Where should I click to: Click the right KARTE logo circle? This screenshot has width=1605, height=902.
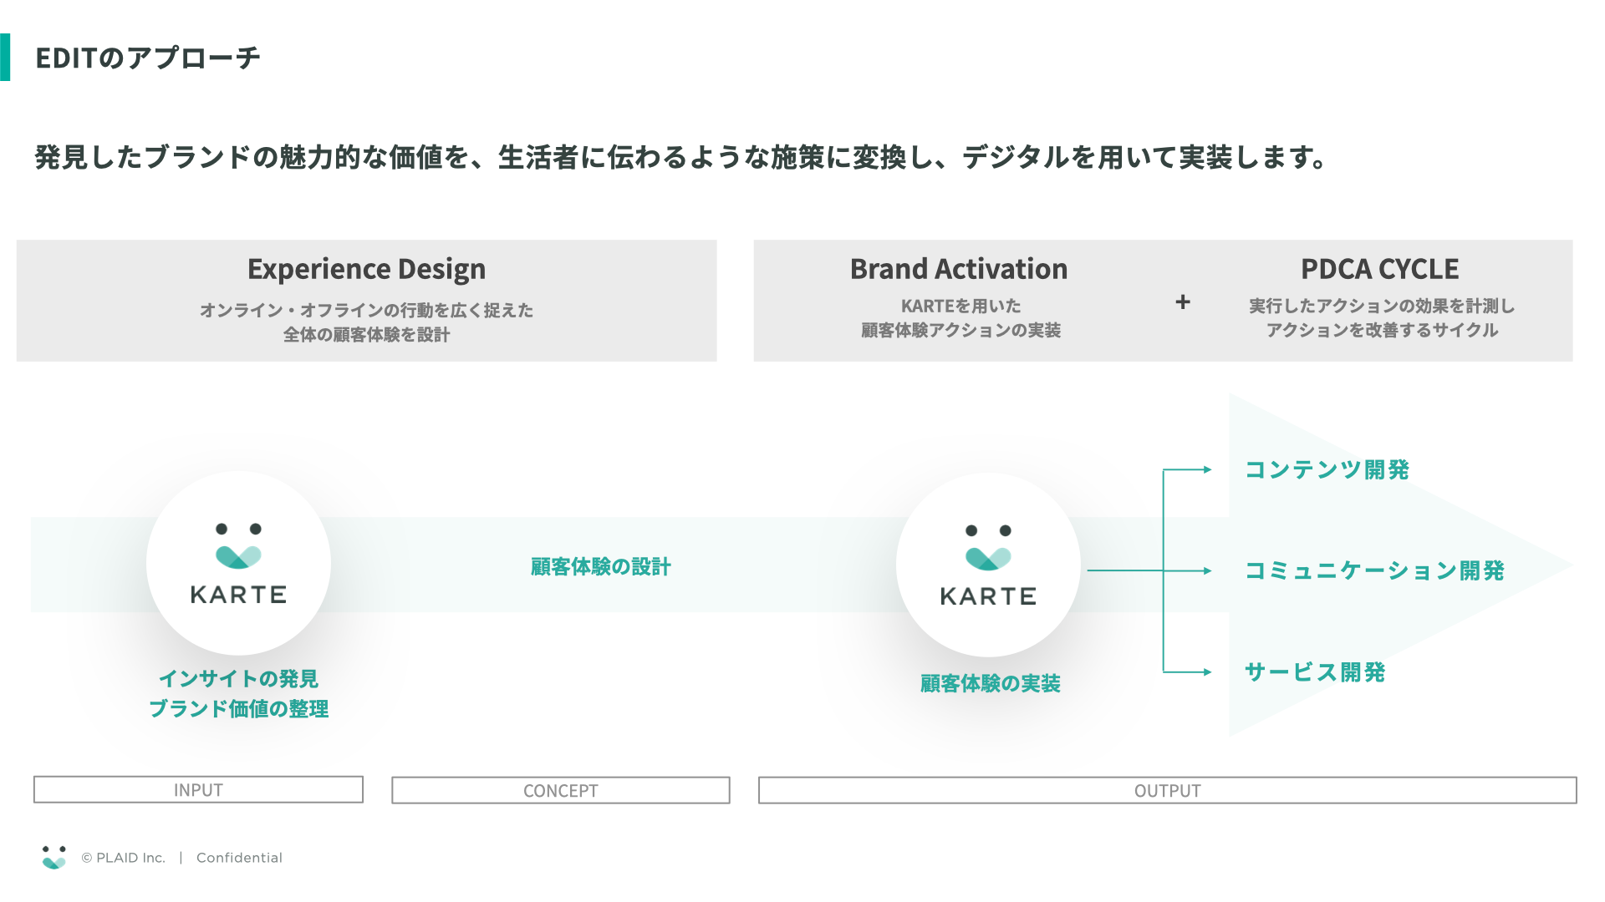pos(988,565)
